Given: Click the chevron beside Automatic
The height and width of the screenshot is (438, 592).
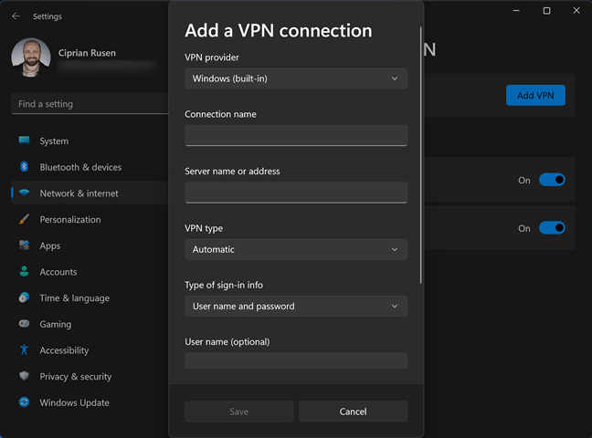Looking at the screenshot, I should tap(395, 249).
